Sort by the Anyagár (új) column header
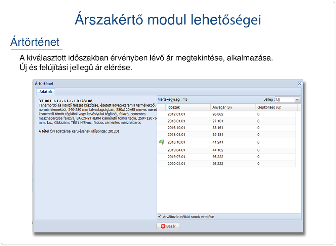The image size is (336, 246). pyautogui.click(x=233, y=107)
